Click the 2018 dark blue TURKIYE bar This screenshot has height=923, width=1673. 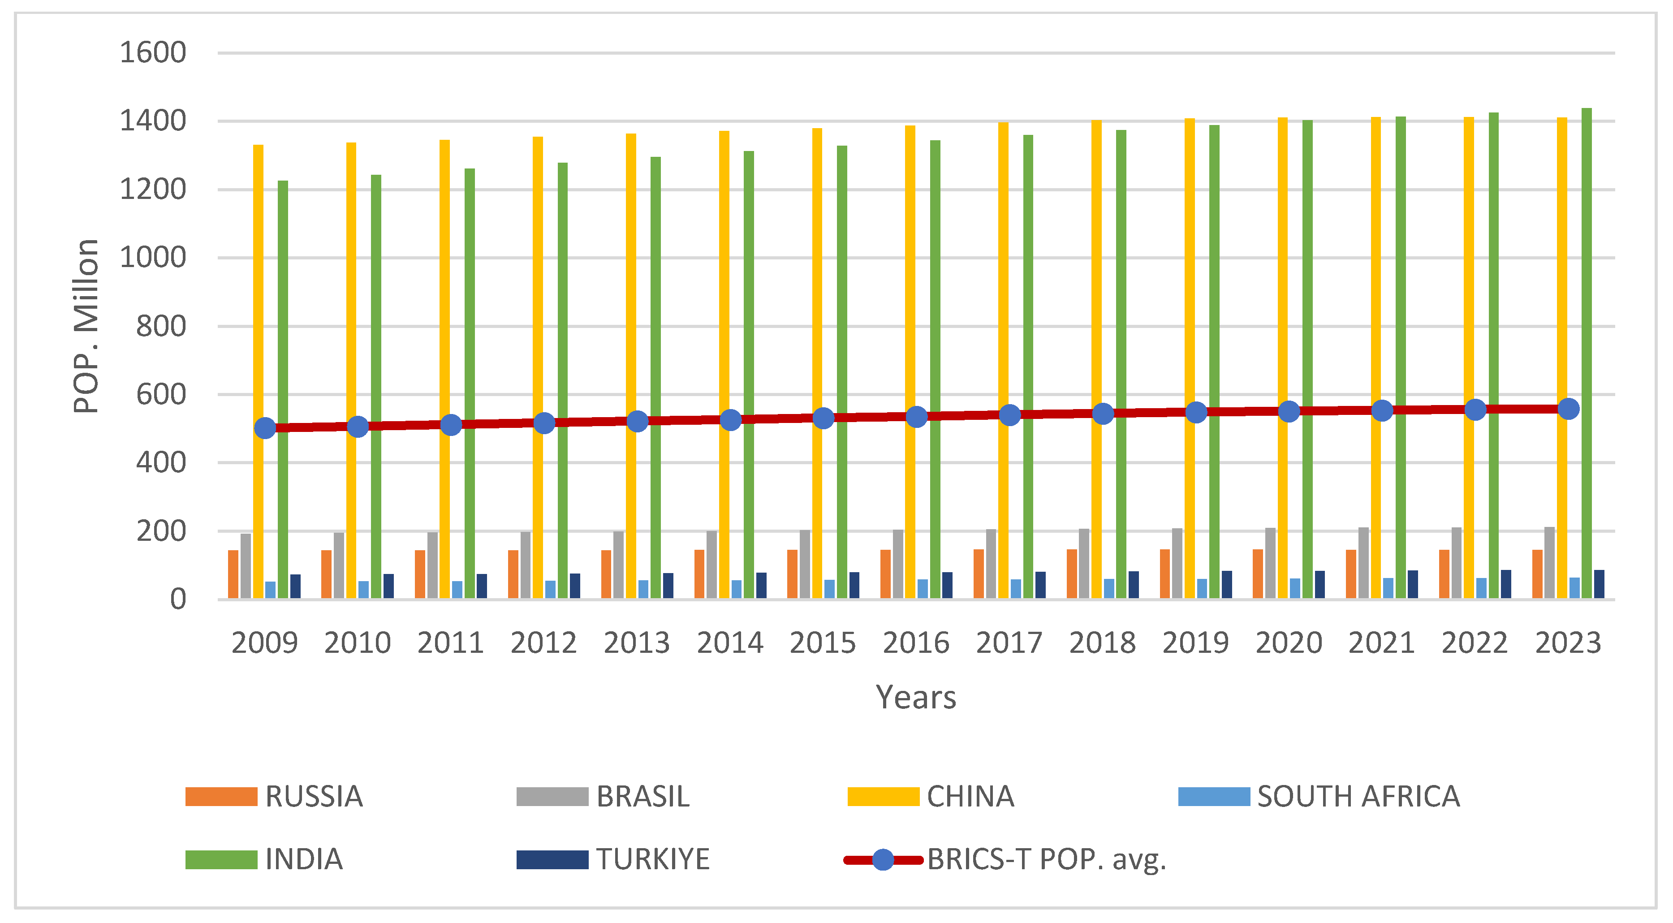(1134, 585)
